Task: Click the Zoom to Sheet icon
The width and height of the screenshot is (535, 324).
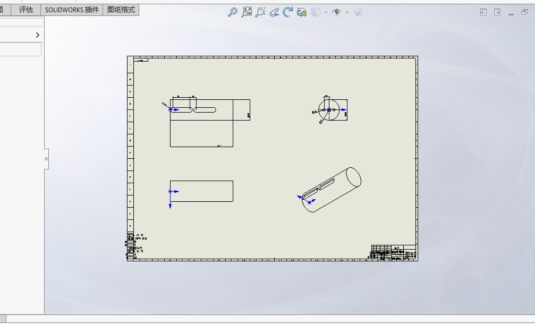Action: tap(247, 12)
